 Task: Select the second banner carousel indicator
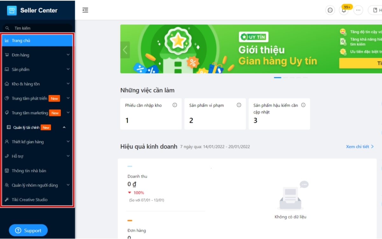(x=286, y=77)
